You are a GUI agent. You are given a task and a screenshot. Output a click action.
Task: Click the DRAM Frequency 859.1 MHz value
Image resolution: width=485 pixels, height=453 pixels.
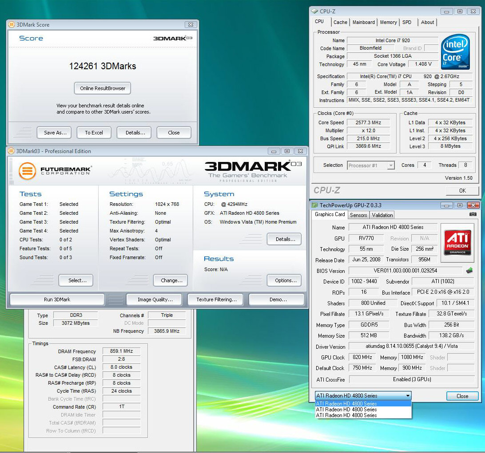pos(121,351)
